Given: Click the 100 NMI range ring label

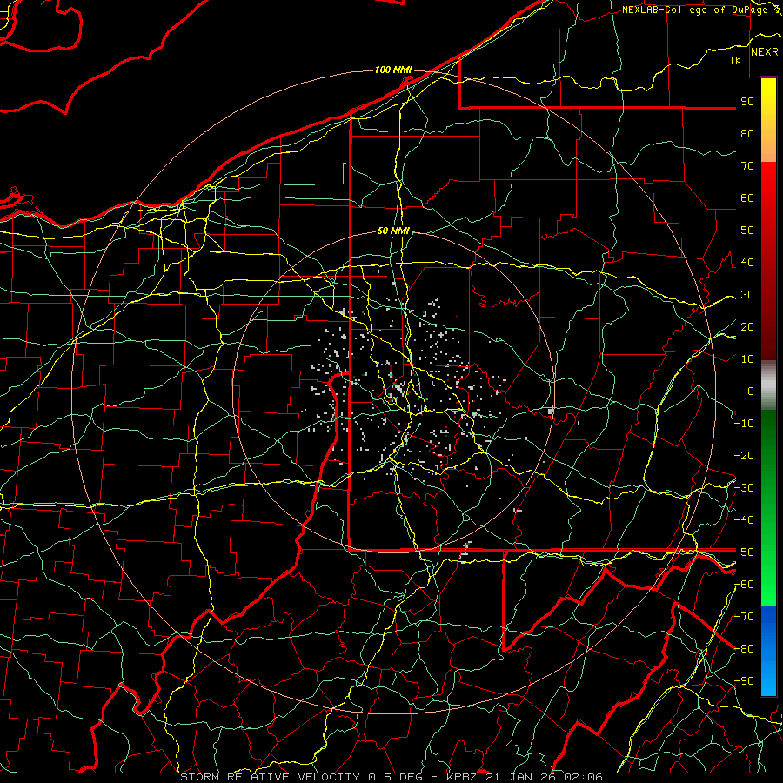Looking at the screenshot, I should coord(393,70).
